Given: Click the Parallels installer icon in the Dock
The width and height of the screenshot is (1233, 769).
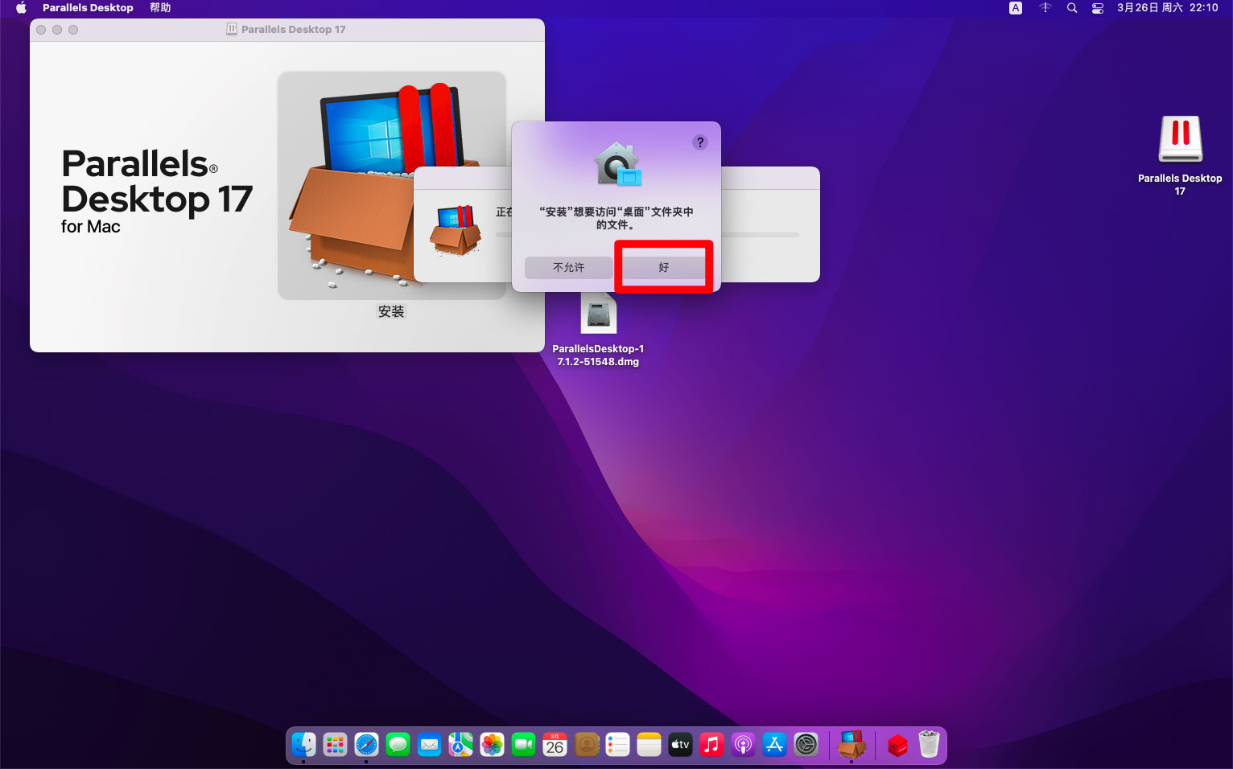Looking at the screenshot, I should point(852,745).
